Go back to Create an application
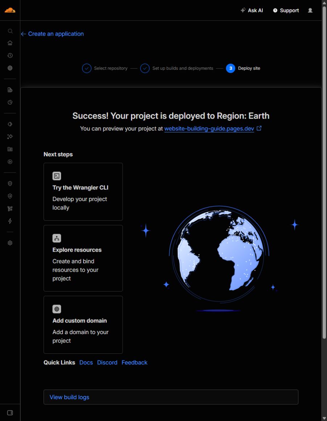This screenshot has height=421, width=327. coord(53,34)
